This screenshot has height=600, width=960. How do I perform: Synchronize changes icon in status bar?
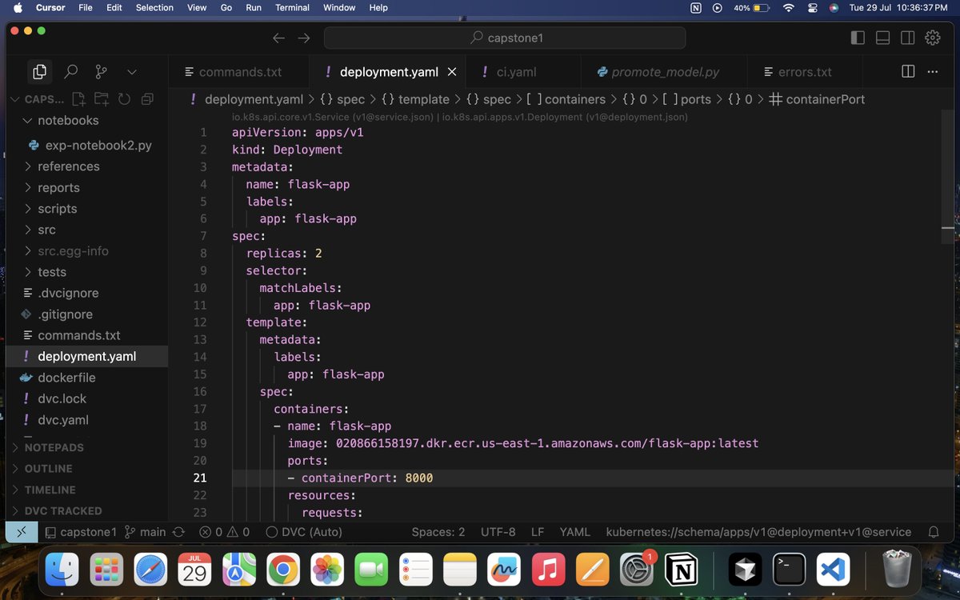click(178, 532)
